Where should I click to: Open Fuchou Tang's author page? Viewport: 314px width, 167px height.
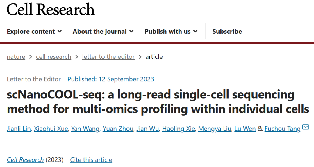282,129
